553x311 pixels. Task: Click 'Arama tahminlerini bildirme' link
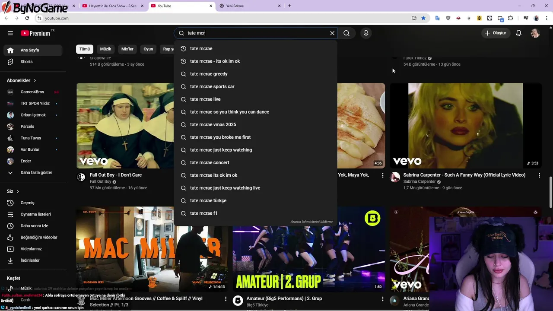pos(311,222)
